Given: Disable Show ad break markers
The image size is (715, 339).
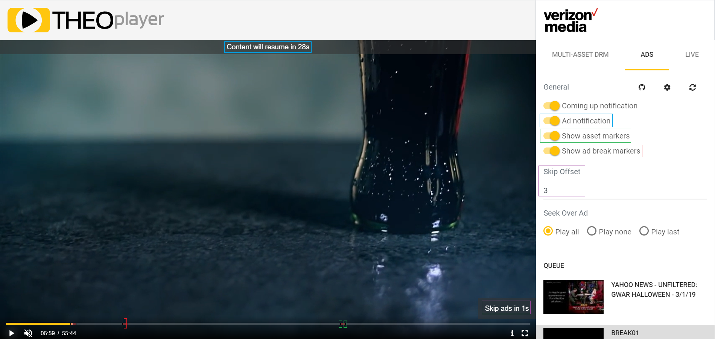Looking at the screenshot, I should pos(552,151).
